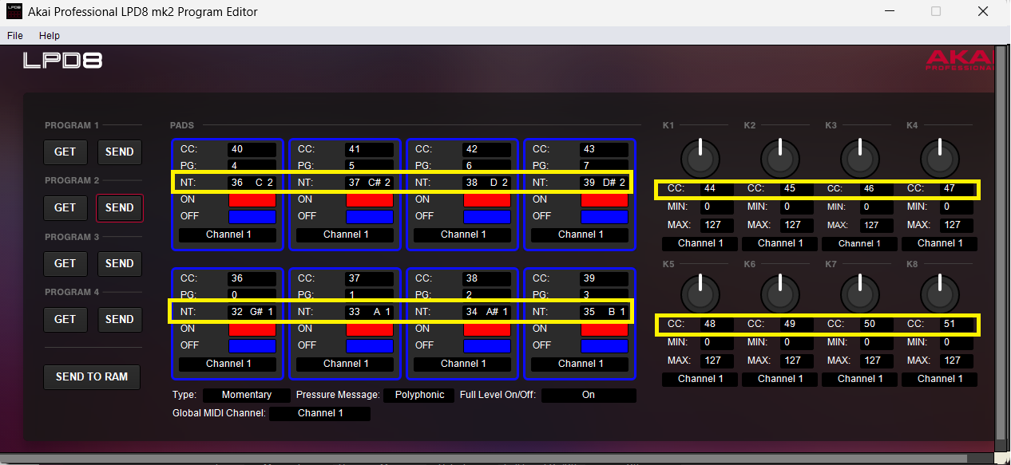The width and height of the screenshot is (1011, 465).
Task: Click GET under Program 2
Action: tap(65, 207)
